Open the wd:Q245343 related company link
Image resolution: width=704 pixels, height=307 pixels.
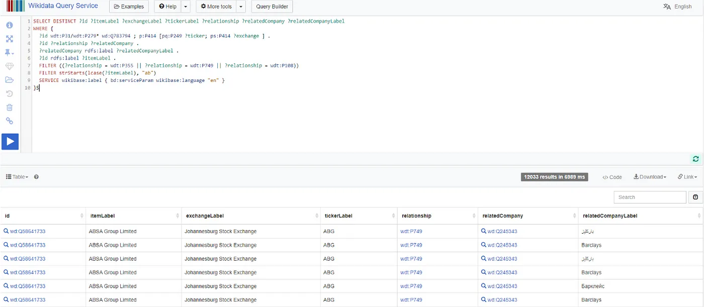pos(502,232)
